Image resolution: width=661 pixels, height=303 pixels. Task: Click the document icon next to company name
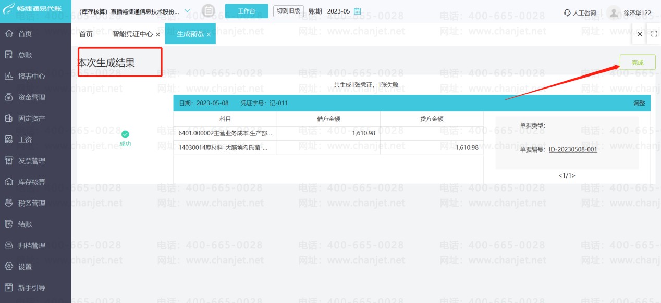208,11
